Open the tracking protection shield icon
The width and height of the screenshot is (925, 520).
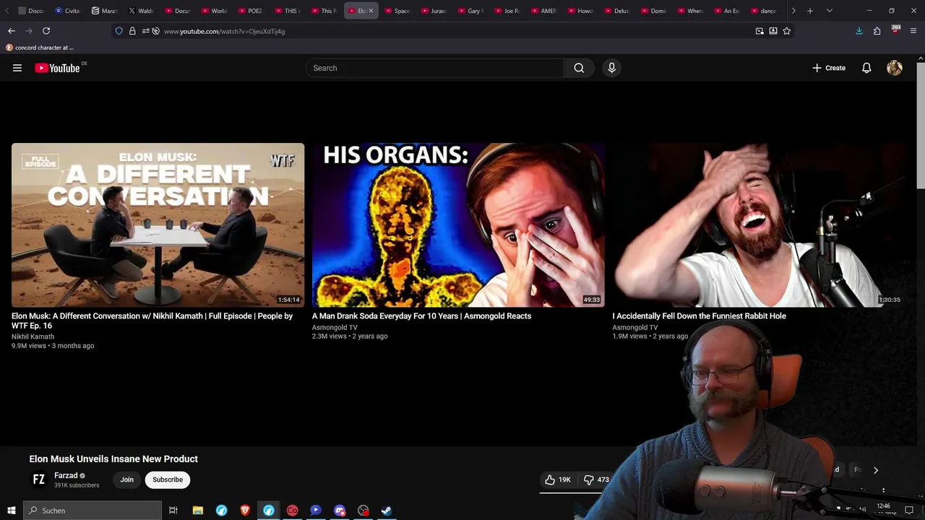[119, 31]
